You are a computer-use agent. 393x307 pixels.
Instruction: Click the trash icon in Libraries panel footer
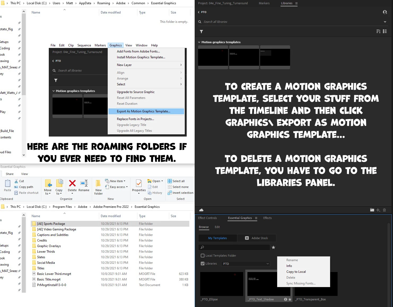(x=385, y=210)
